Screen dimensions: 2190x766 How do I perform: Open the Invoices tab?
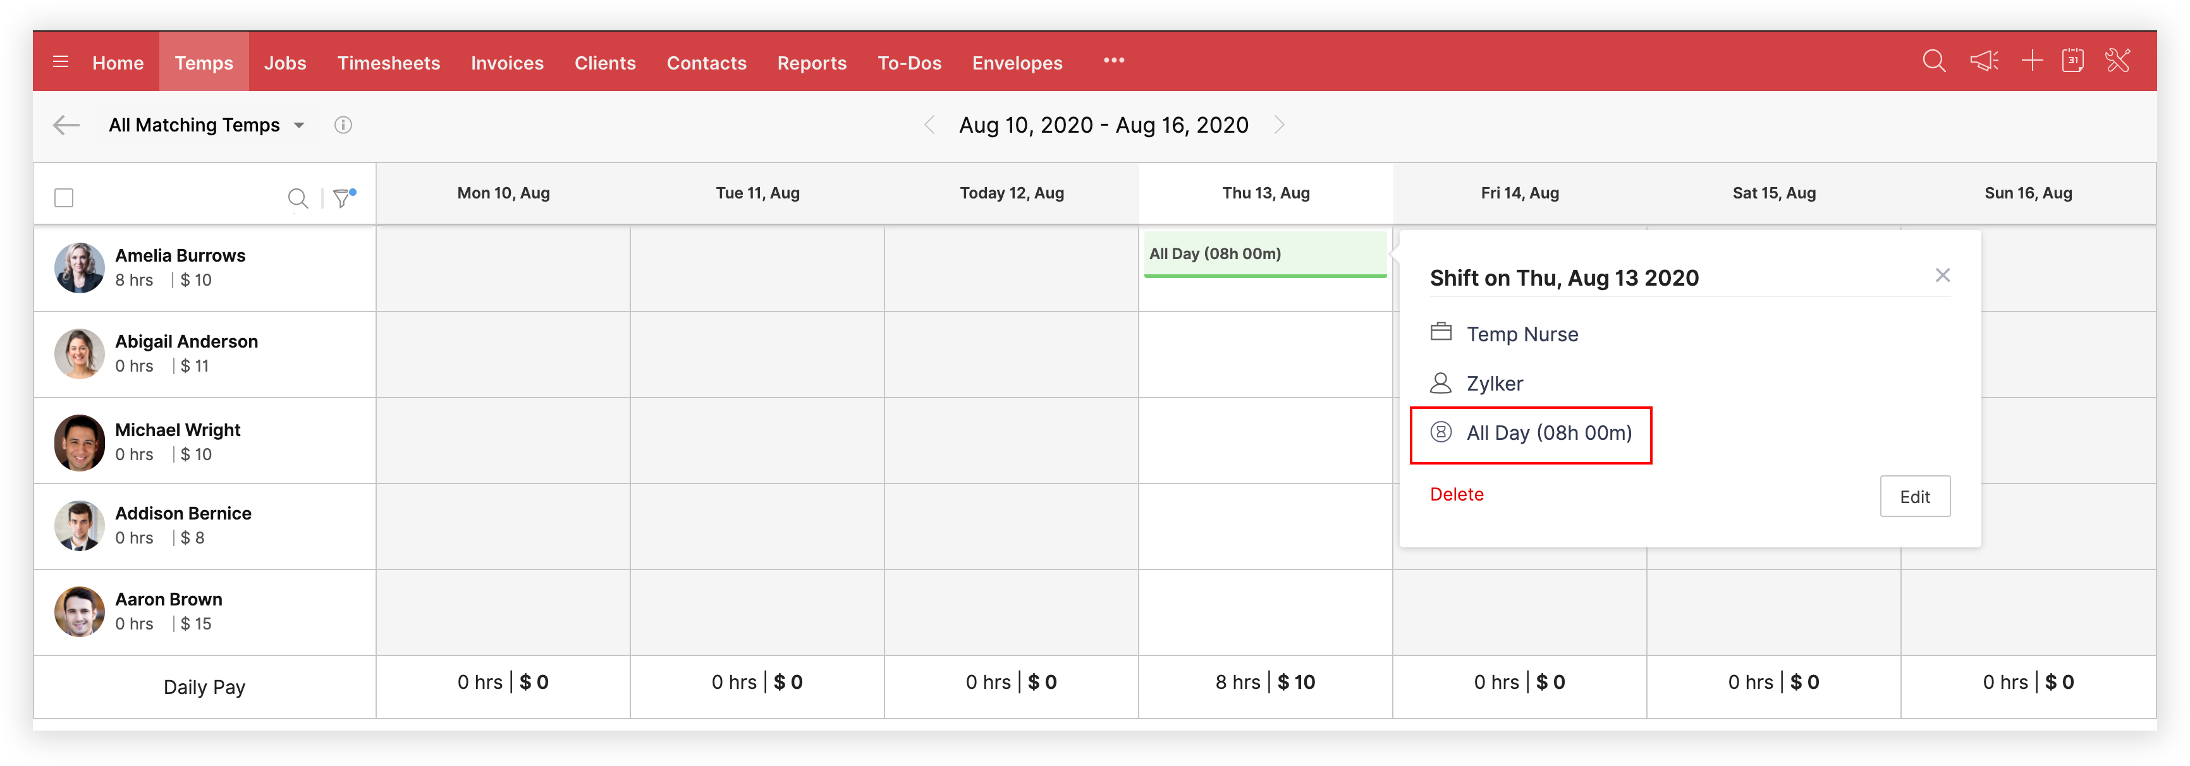click(x=506, y=63)
